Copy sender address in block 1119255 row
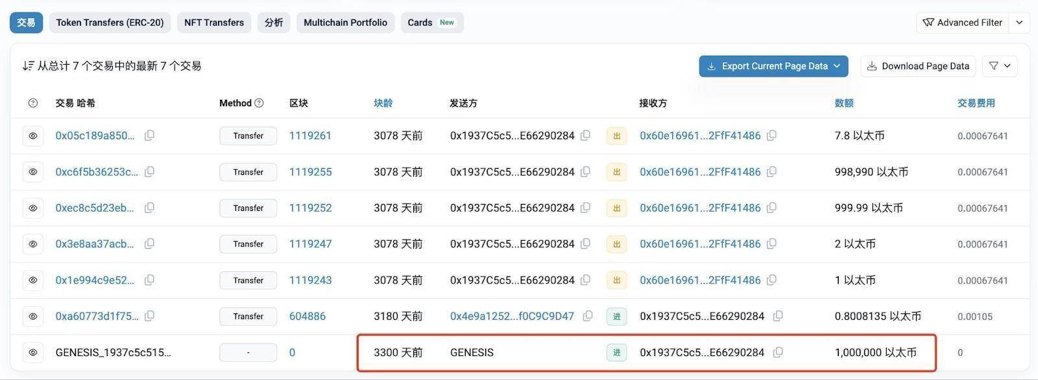1038x380 pixels. (585, 172)
